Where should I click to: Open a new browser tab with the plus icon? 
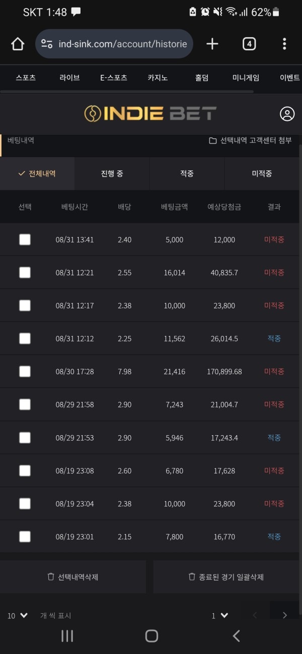pyautogui.click(x=212, y=44)
